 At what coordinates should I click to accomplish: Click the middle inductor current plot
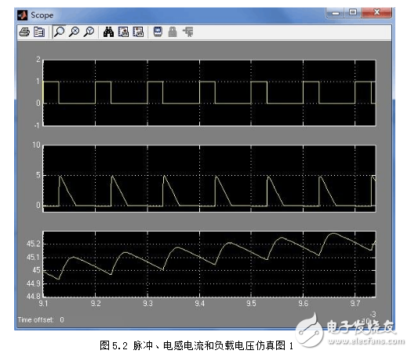coord(209,178)
